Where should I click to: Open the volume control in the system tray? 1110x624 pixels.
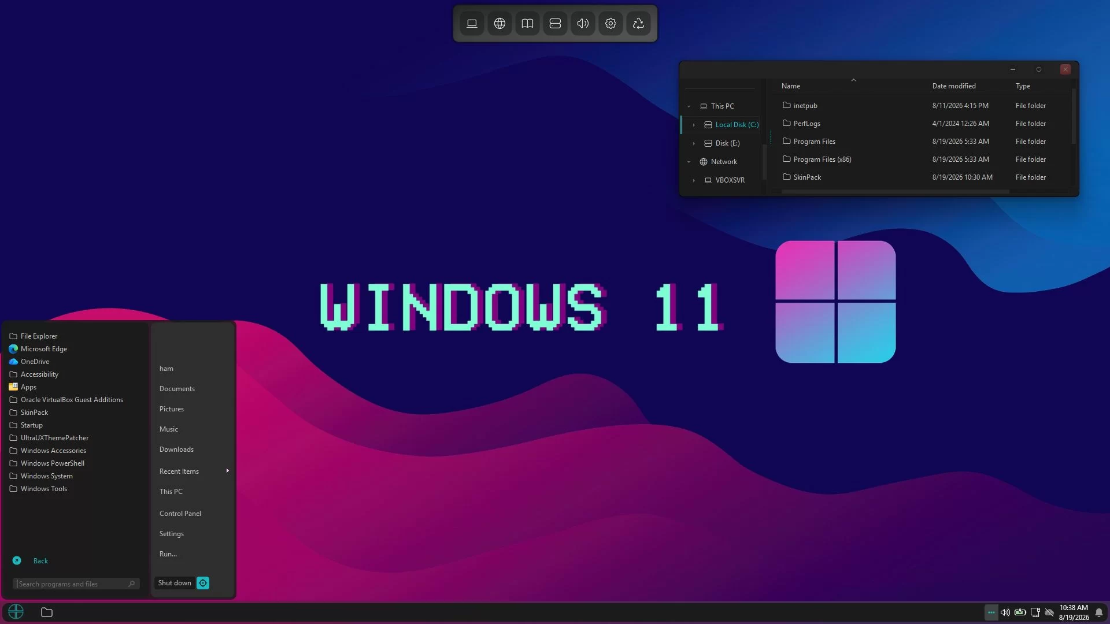click(1005, 612)
